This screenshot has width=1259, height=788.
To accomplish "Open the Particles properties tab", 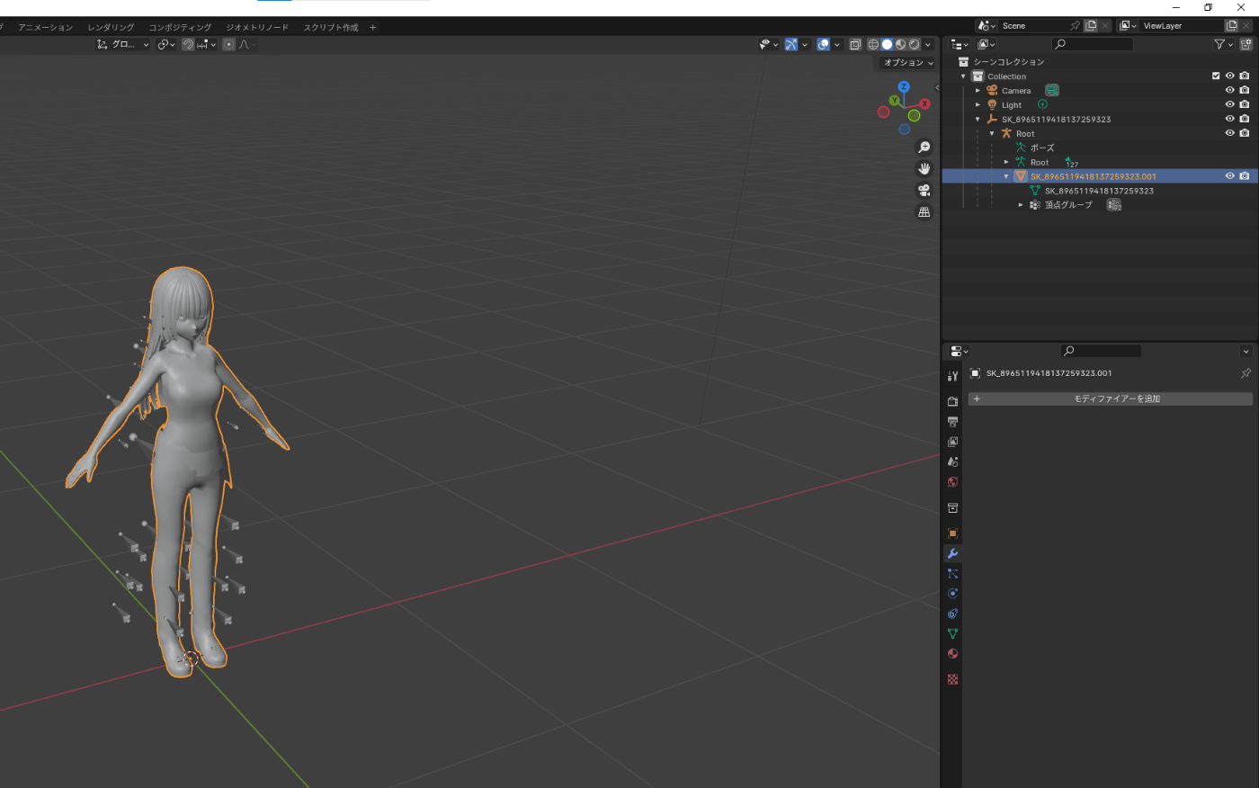I will pyautogui.click(x=952, y=574).
